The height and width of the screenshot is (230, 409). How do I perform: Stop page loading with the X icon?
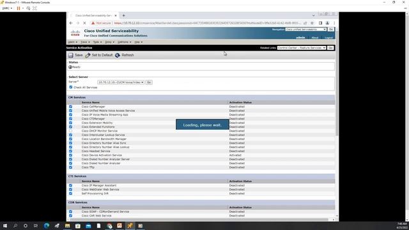(84, 23)
